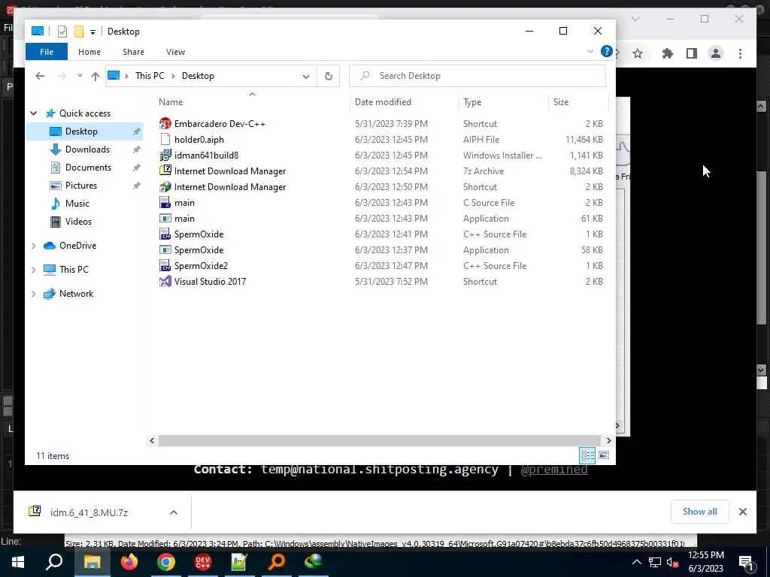Open Pictures in Quick access
Screen dimensions: 770x577
81,186
